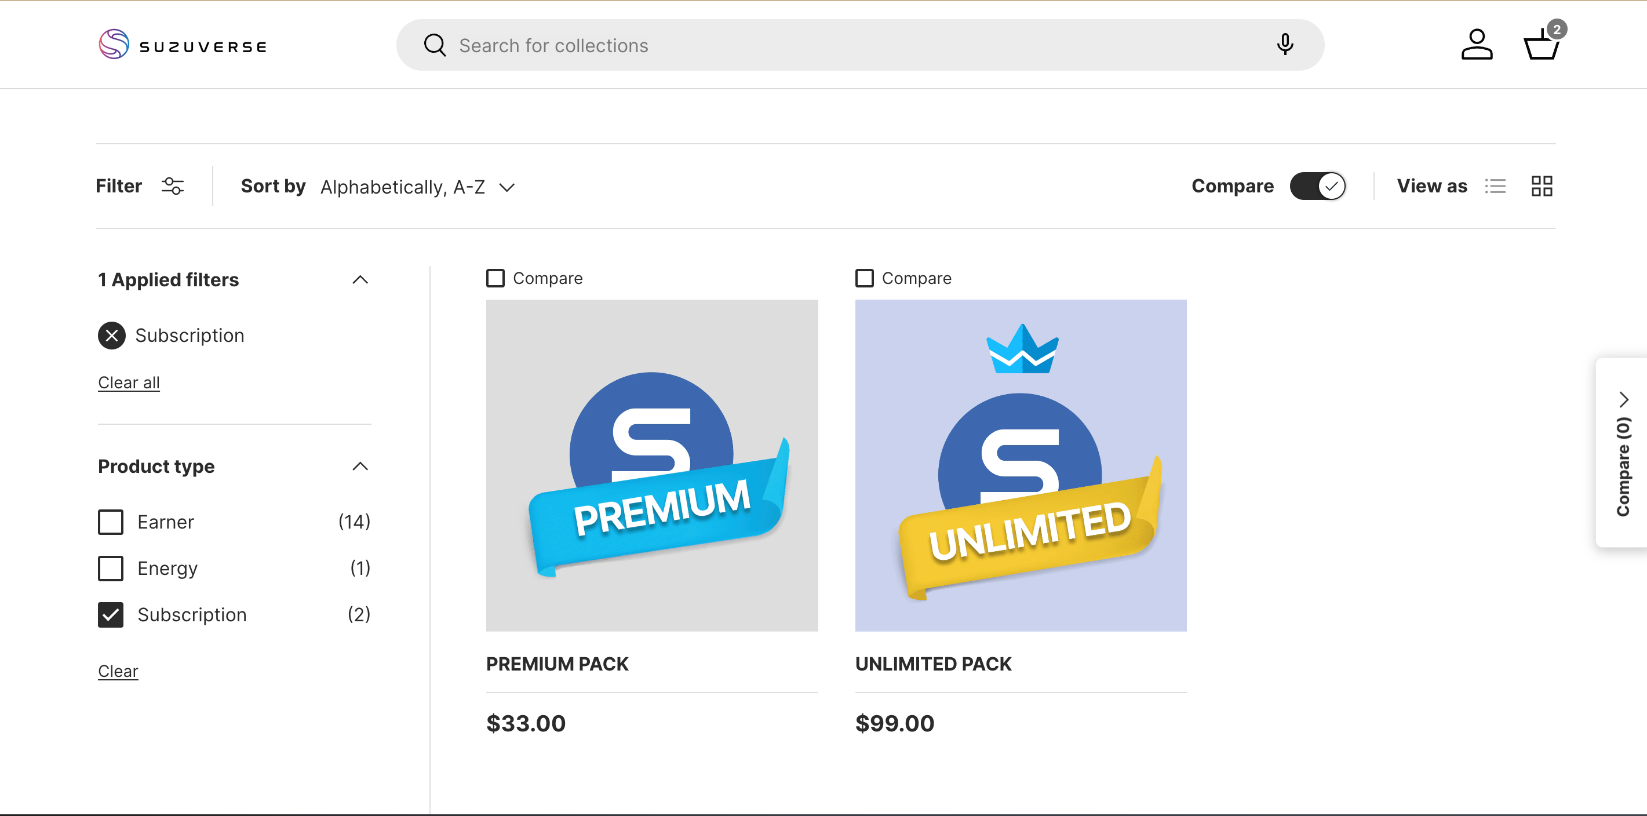
Task: Click the Suzuverse logo
Action: point(183,45)
